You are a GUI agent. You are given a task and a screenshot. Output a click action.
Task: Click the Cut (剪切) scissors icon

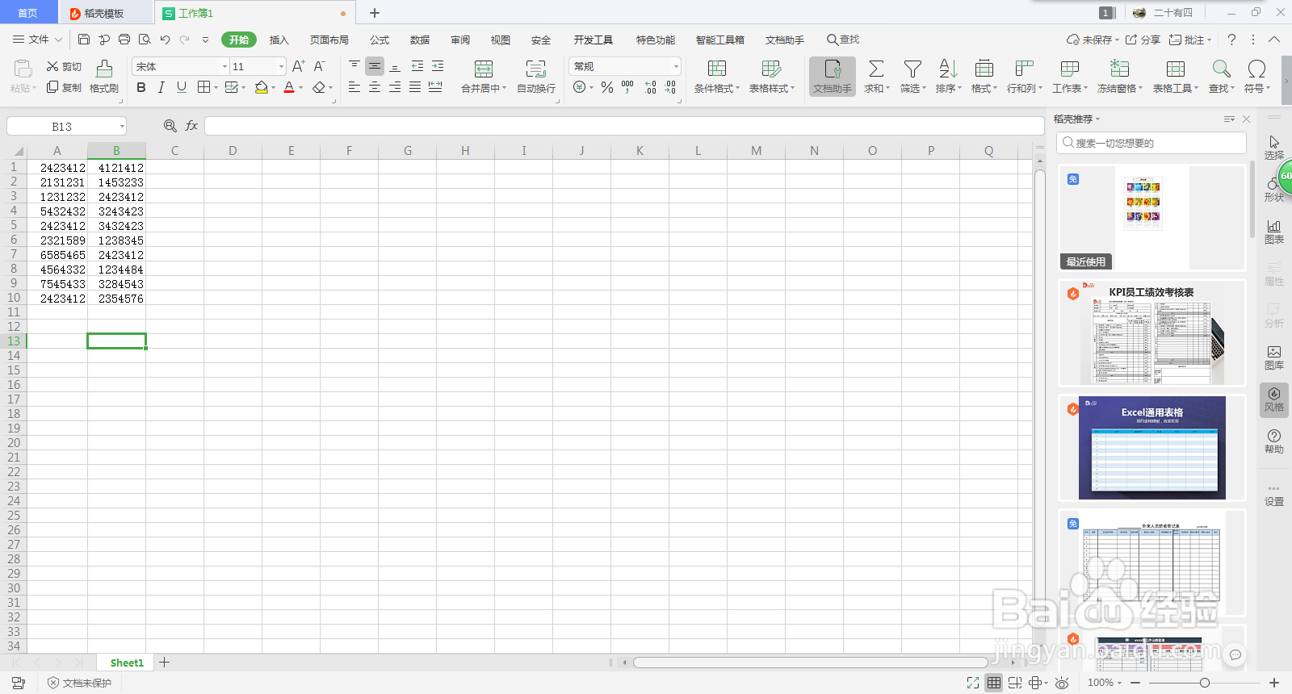click(x=52, y=66)
